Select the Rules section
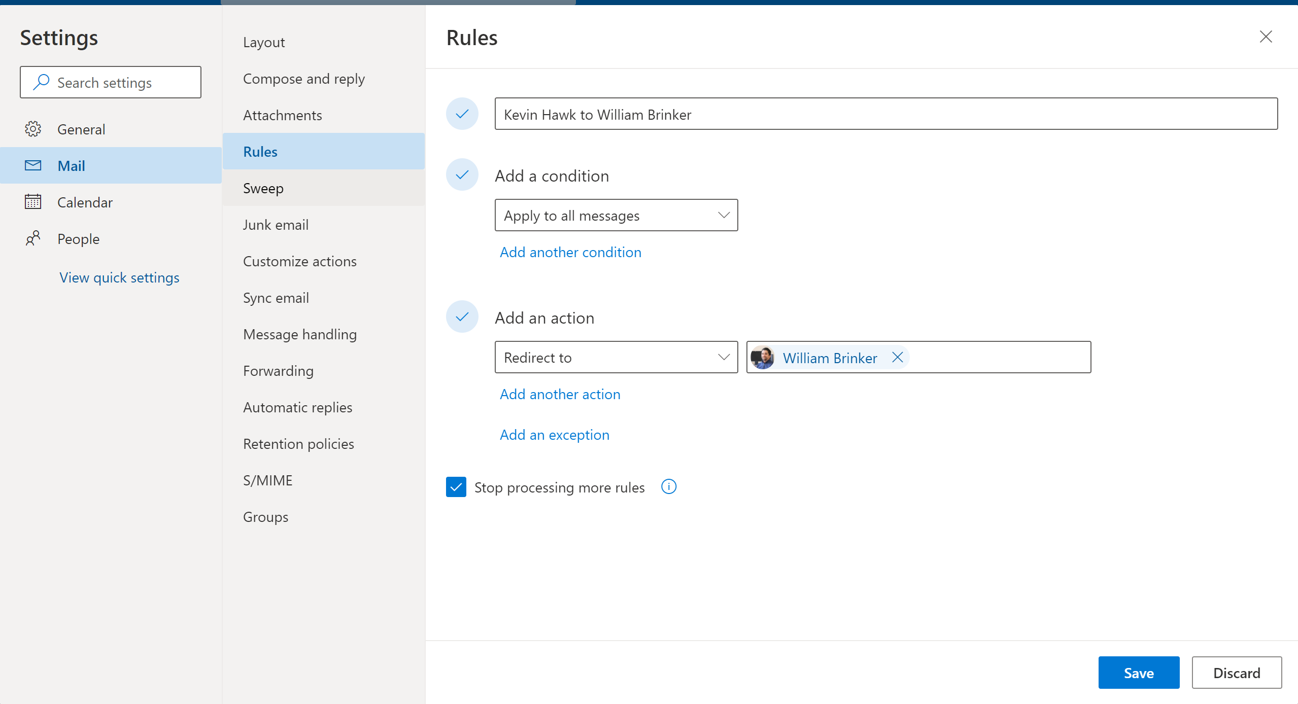The height and width of the screenshot is (704, 1298). click(x=324, y=151)
